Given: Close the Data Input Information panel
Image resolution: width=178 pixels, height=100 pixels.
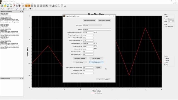Looking at the screenshot, I should pos(23,11).
